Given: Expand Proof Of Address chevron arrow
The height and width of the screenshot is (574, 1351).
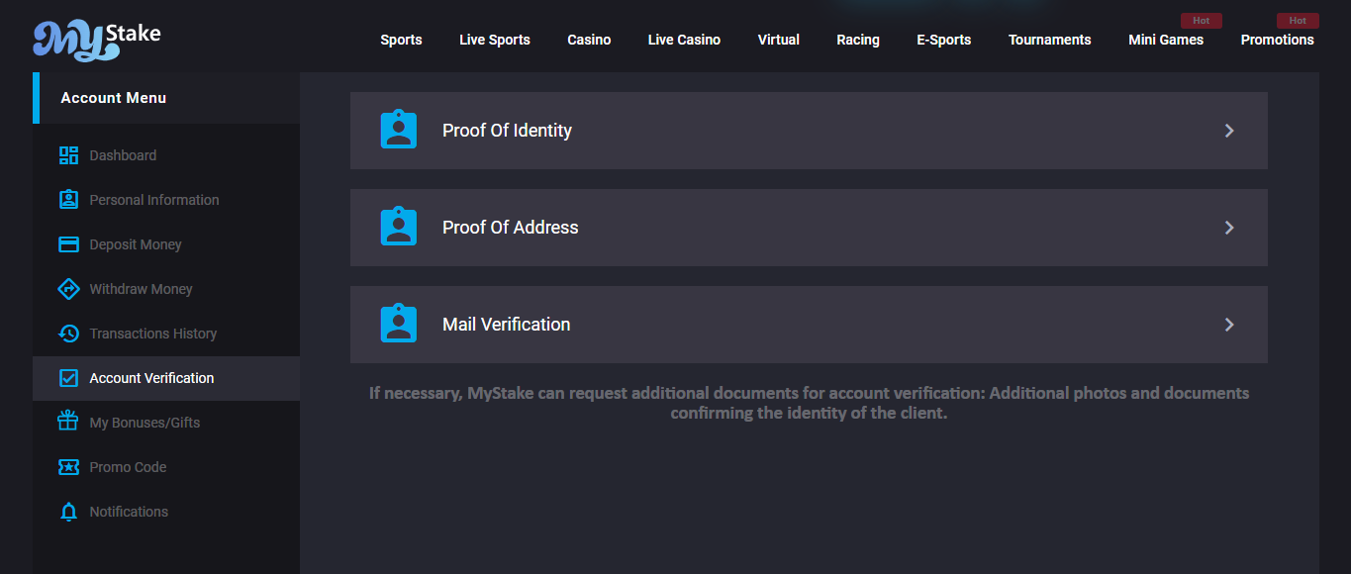Looking at the screenshot, I should (1229, 228).
